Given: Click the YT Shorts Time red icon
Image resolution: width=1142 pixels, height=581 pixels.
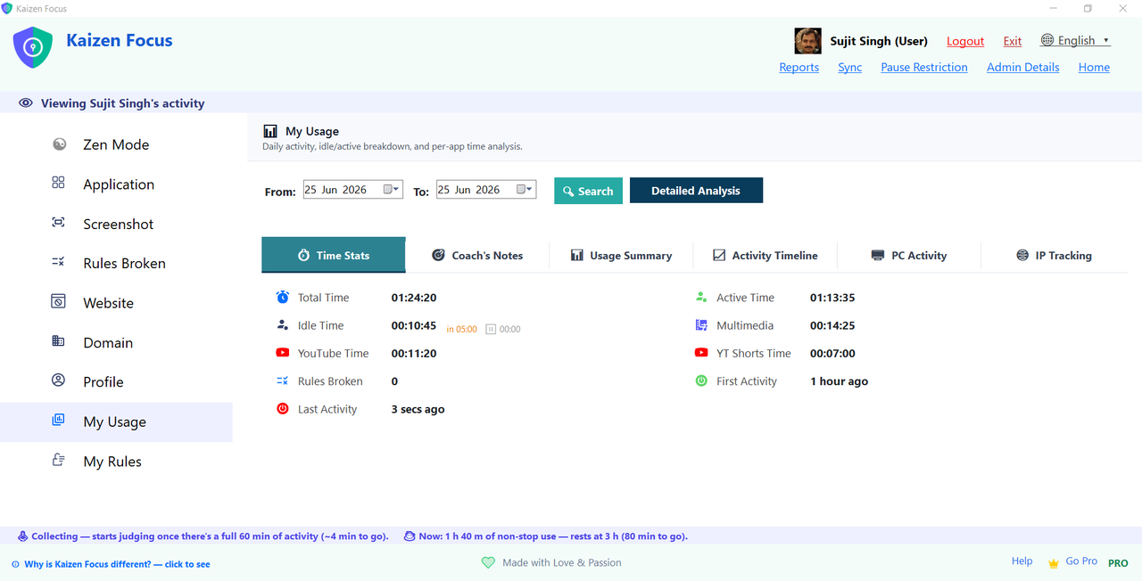Looking at the screenshot, I should coord(701,353).
